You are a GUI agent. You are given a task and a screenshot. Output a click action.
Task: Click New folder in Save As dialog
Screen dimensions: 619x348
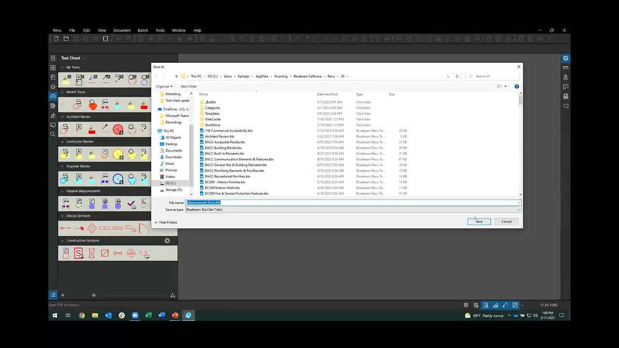(x=189, y=87)
